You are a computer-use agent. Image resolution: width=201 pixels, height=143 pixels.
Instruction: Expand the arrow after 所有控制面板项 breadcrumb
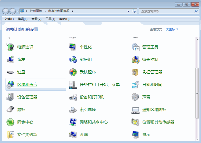(72, 11)
